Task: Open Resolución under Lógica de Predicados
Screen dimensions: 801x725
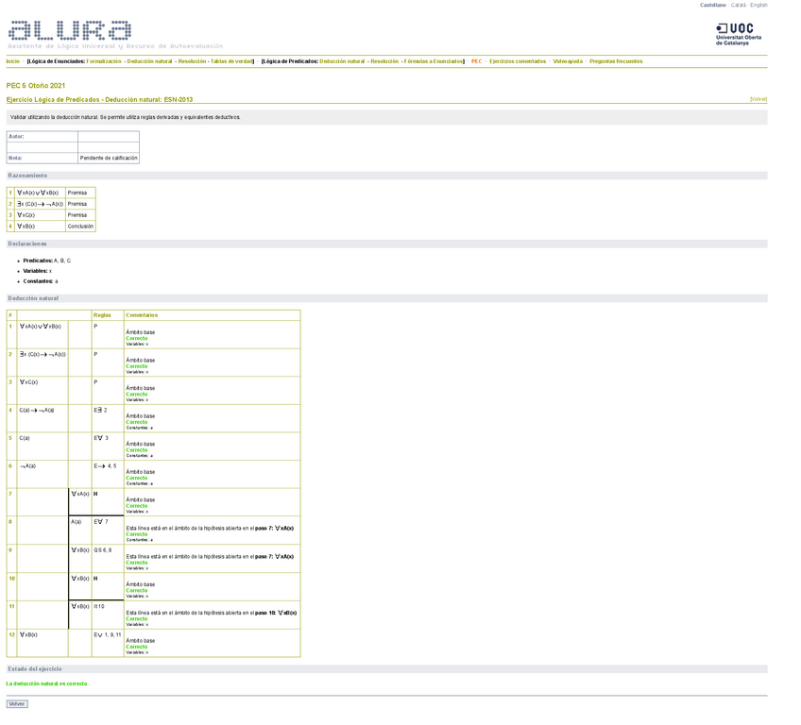Action: point(384,61)
